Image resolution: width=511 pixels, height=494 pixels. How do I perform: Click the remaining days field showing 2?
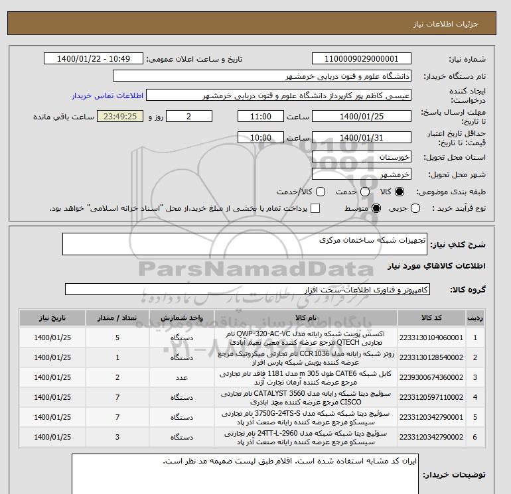point(189,116)
